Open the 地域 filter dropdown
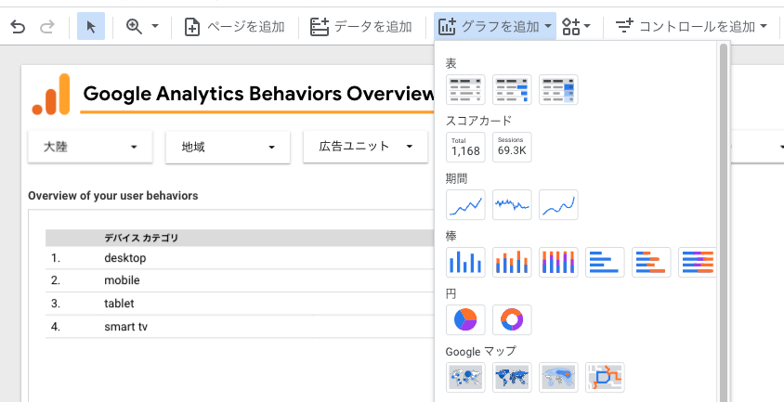Viewport: 784px width, 402px height. 228,147
